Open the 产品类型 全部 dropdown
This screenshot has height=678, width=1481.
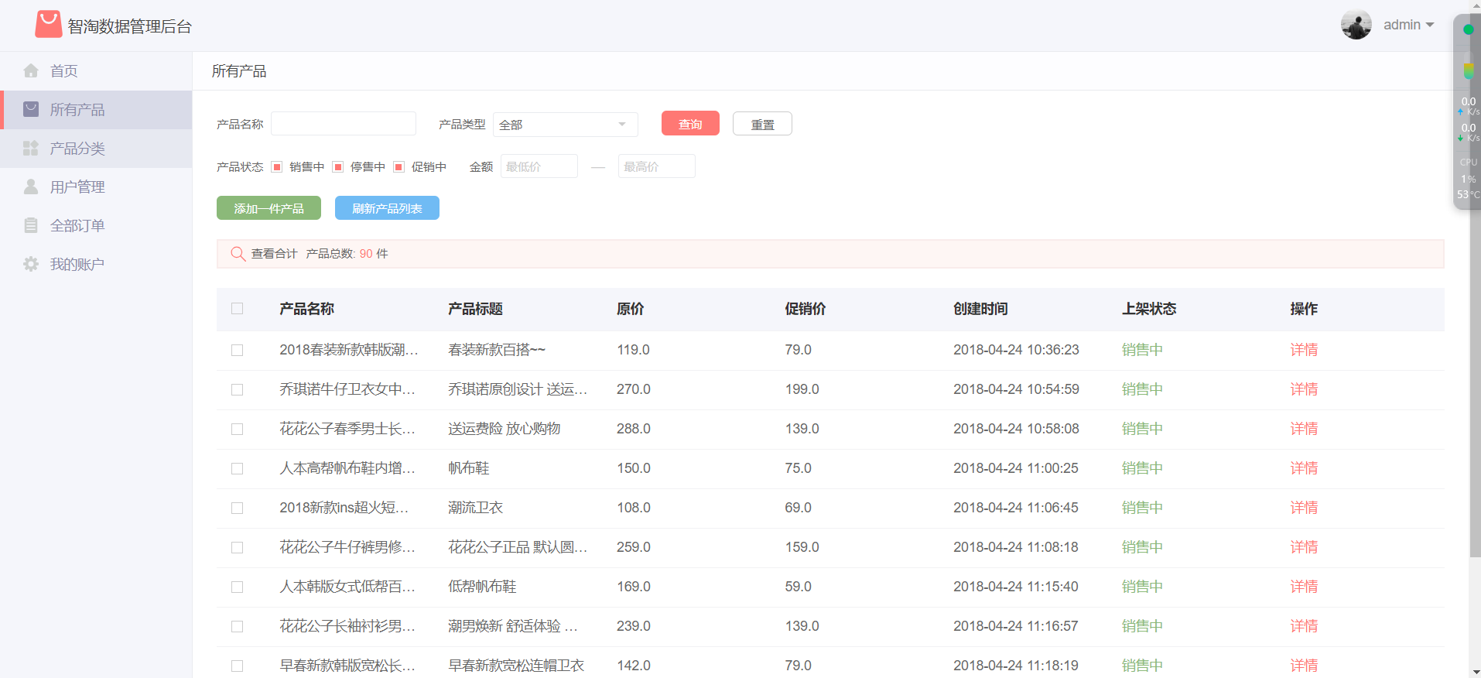[565, 125]
